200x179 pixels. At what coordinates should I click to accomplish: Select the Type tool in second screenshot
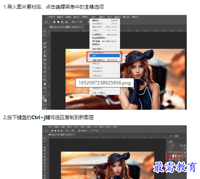pos(45,167)
